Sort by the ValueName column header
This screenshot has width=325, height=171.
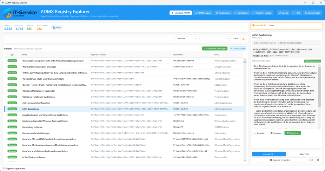[178, 55]
